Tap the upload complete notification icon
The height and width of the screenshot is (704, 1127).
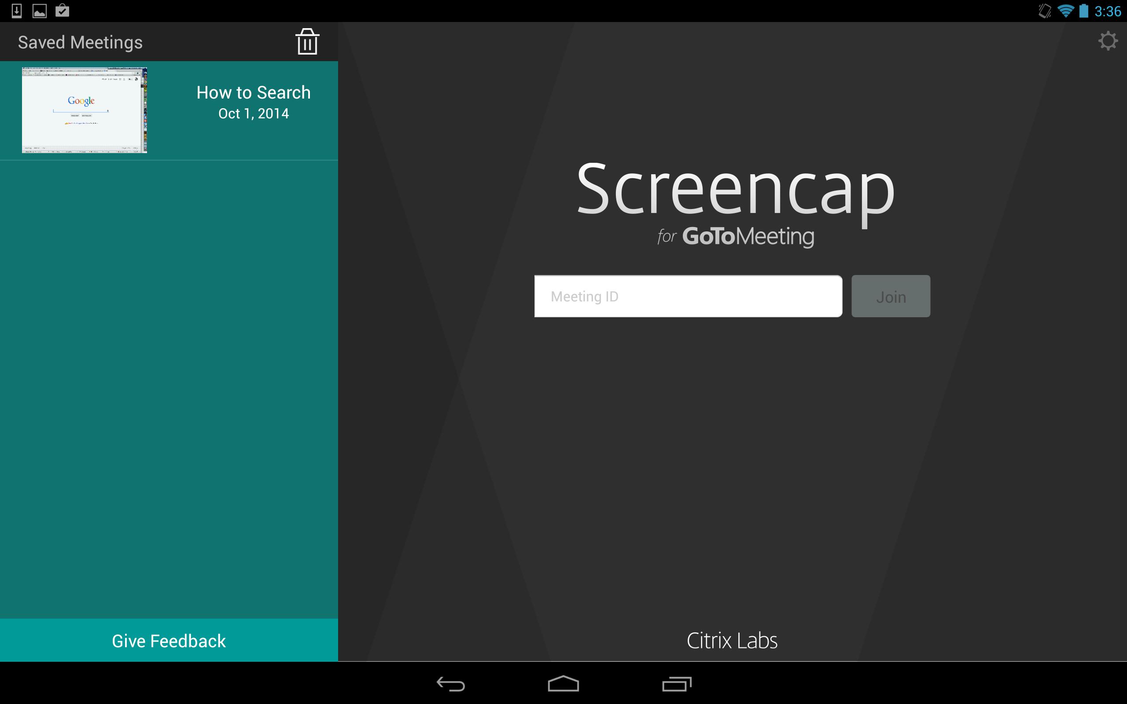[x=63, y=10]
